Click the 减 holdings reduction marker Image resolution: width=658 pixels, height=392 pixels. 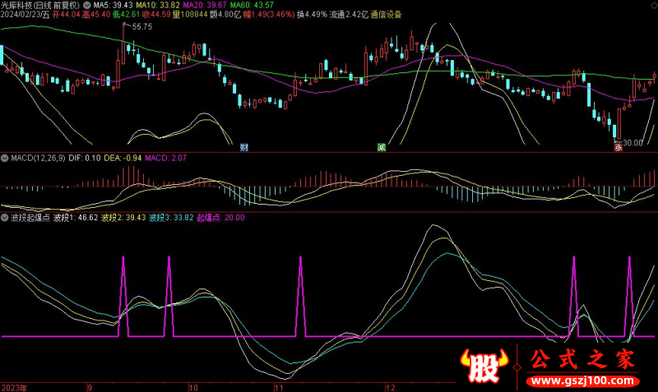coord(381,147)
